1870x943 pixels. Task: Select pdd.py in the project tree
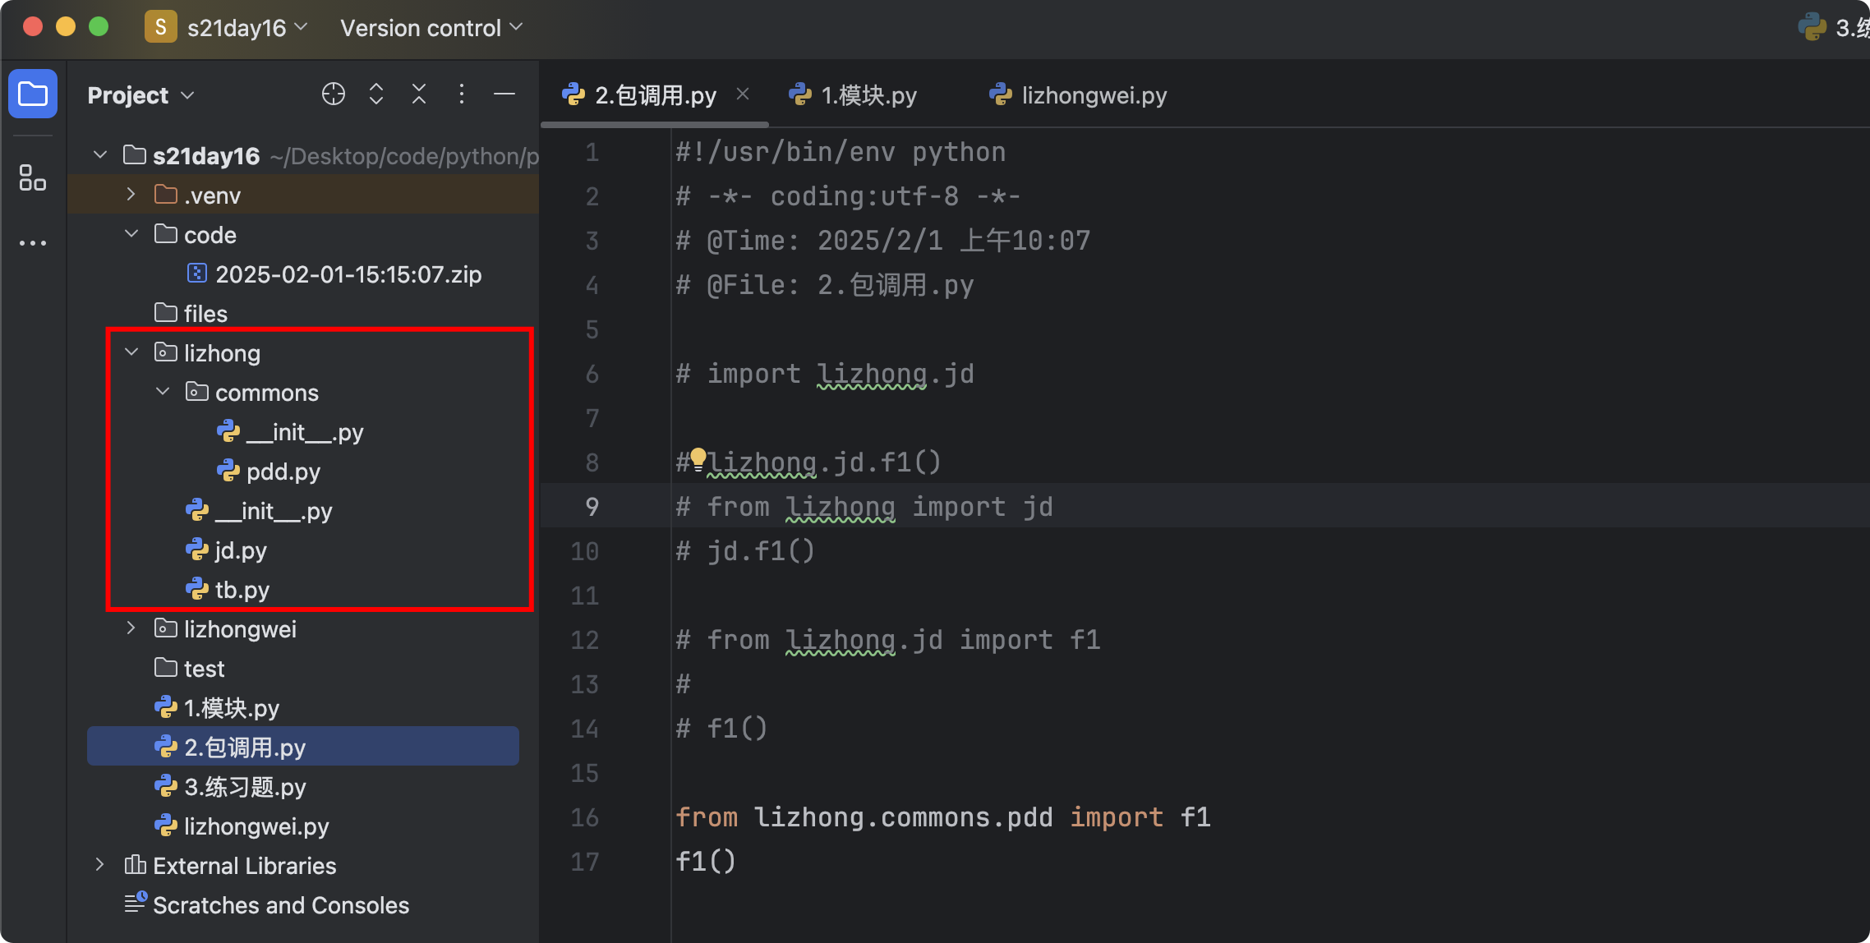coord(283,471)
